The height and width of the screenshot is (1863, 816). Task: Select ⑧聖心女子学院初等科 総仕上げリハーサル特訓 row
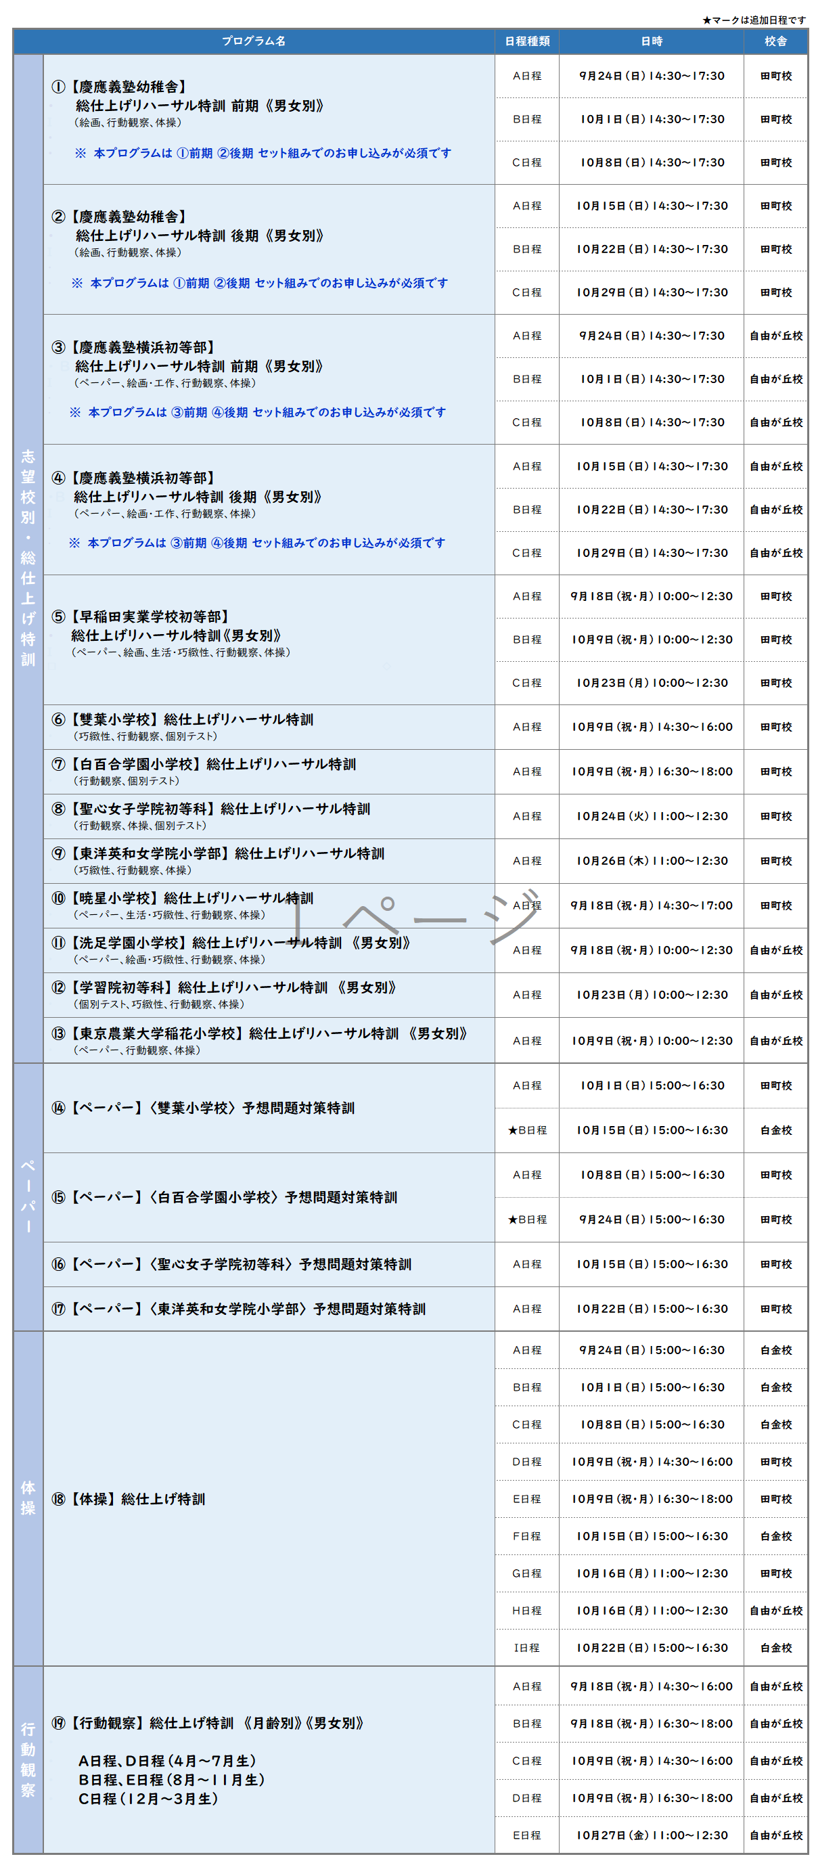269,816
